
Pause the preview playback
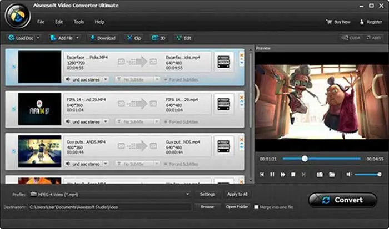point(272,174)
